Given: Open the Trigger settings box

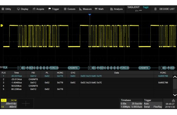Looking at the screenshot, I should click(153, 103).
